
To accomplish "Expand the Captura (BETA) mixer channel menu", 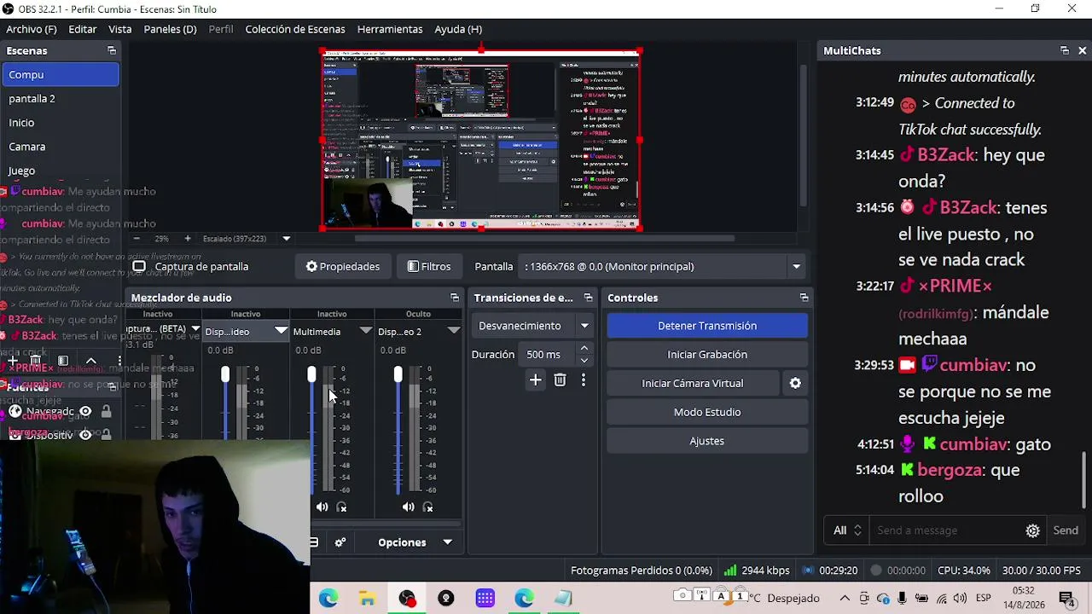I will (195, 330).
